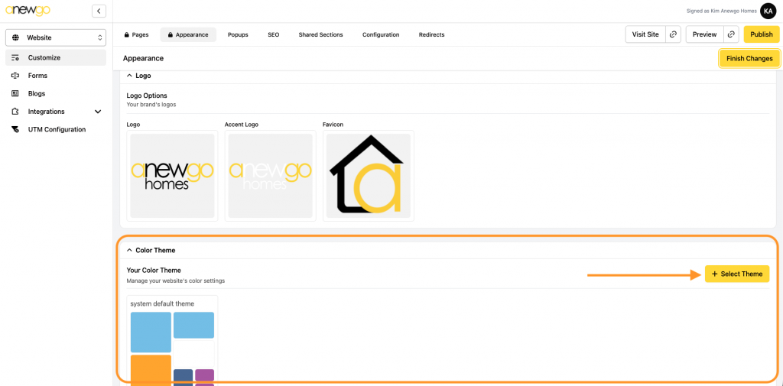Open the Shared Sections tab
Image resolution: width=783 pixels, height=386 pixels.
click(x=320, y=34)
